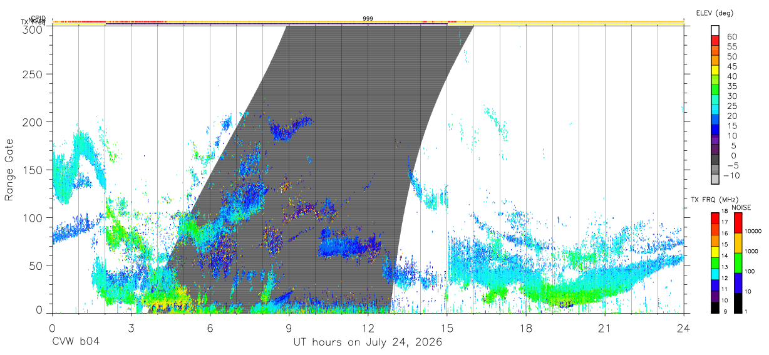
Task: Click the red top segment of the NOISE scale
Action: tap(738, 223)
